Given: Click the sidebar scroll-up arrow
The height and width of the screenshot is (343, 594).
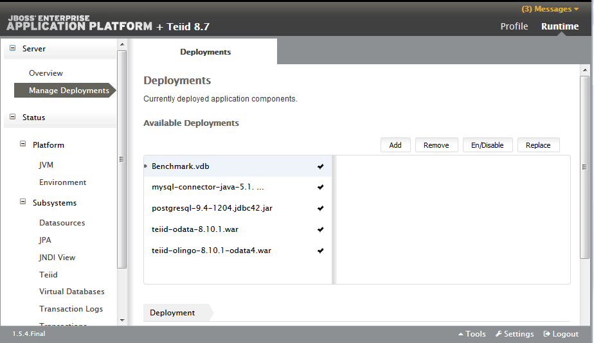Looking at the screenshot, I should tap(122, 44).
